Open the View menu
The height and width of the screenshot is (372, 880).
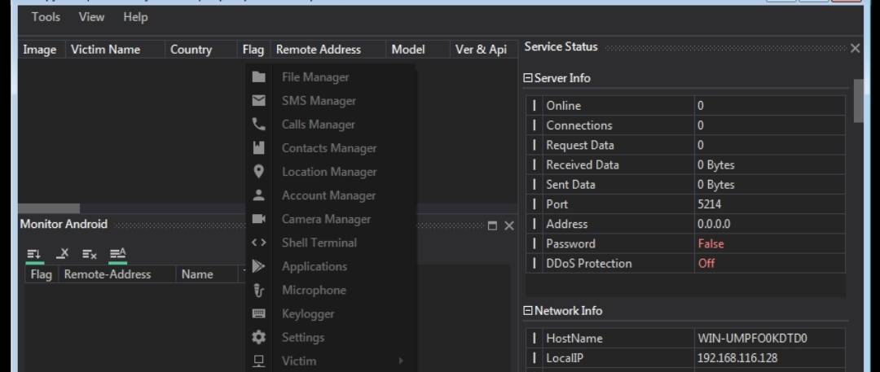91,17
